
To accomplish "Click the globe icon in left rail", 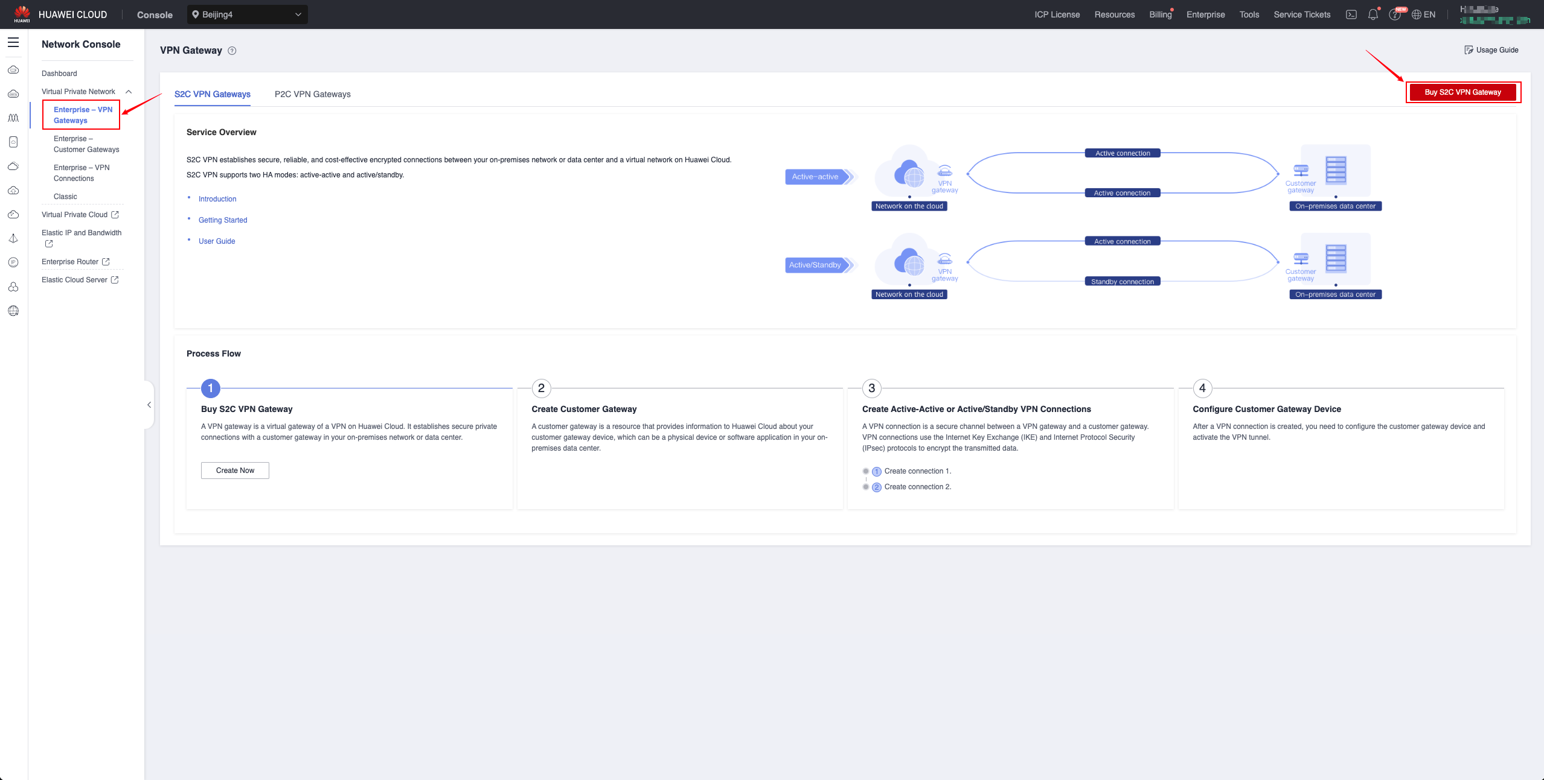I will [x=13, y=311].
